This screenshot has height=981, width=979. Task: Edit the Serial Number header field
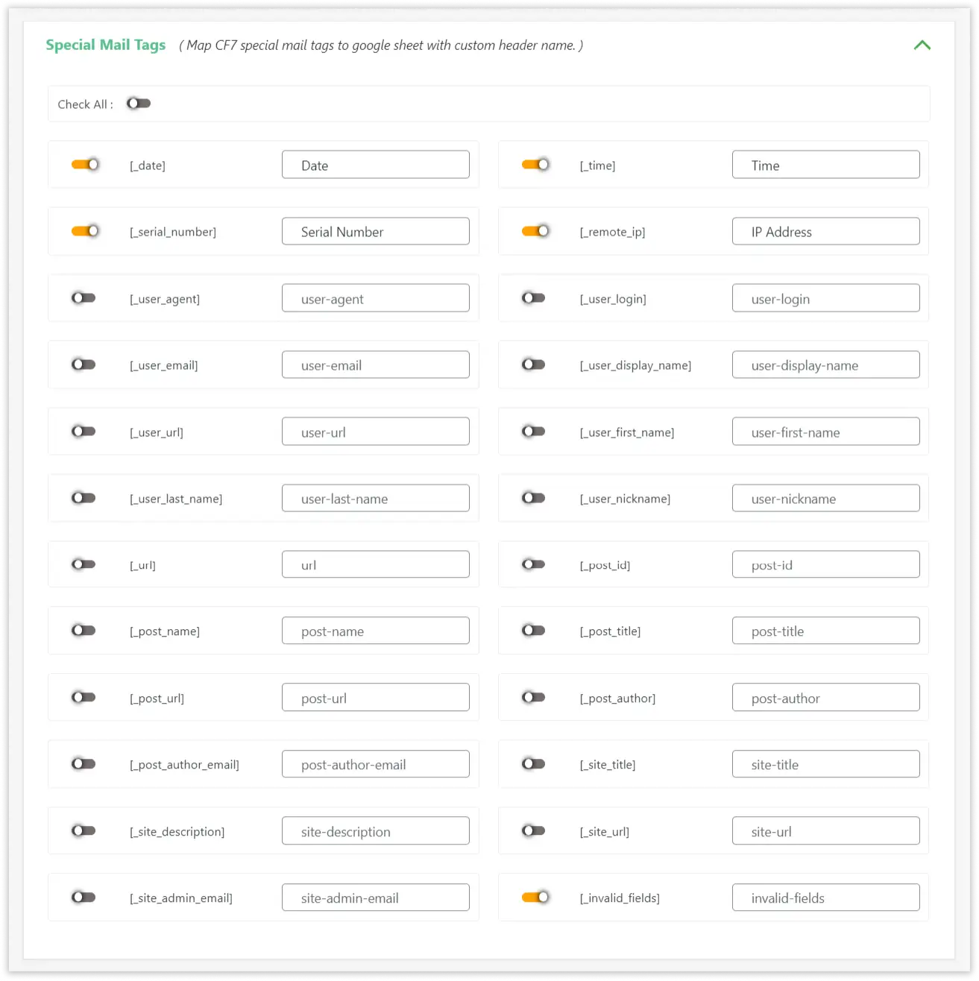click(x=375, y=231)
